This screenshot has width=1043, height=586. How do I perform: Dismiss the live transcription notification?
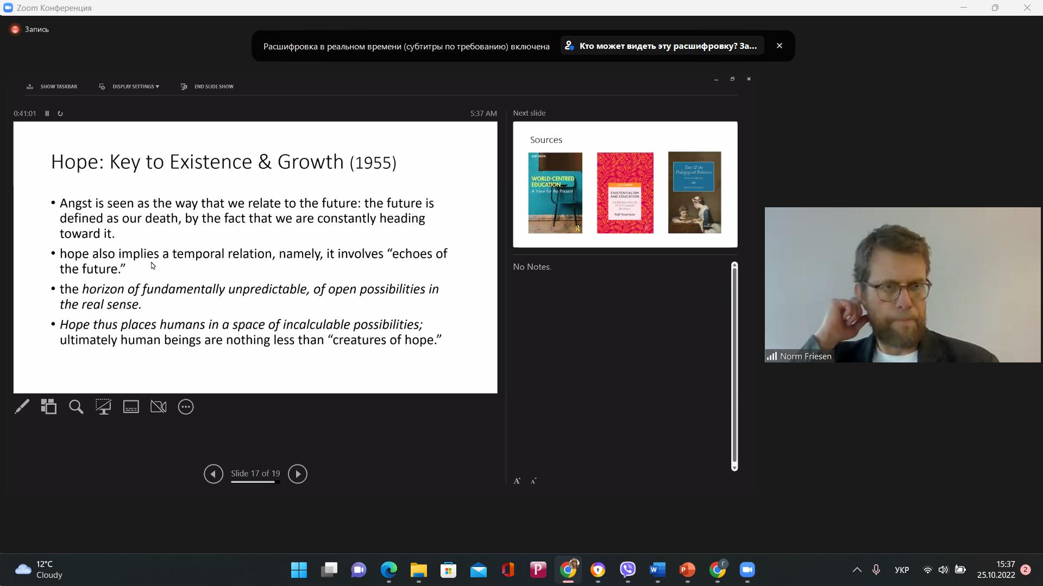tap(780, 46)
